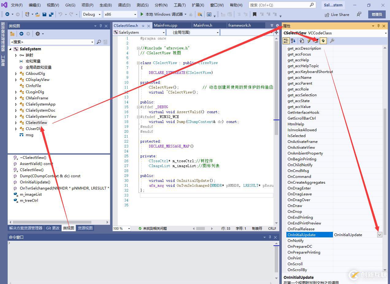Viewport: 390px width, 284px height.
Task: Click the alphabetical sort icon in Properties
Action: (293, 41)
